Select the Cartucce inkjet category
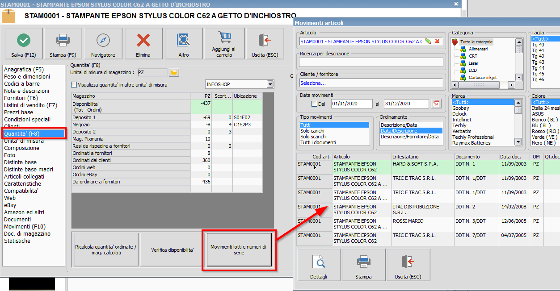This screenshot has width=560, height=291. pos(483,78)
